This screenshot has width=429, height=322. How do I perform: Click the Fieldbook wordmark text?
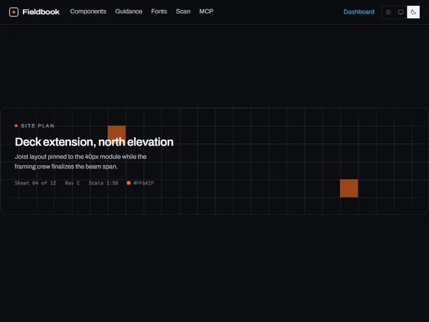(x=41, y=12)
